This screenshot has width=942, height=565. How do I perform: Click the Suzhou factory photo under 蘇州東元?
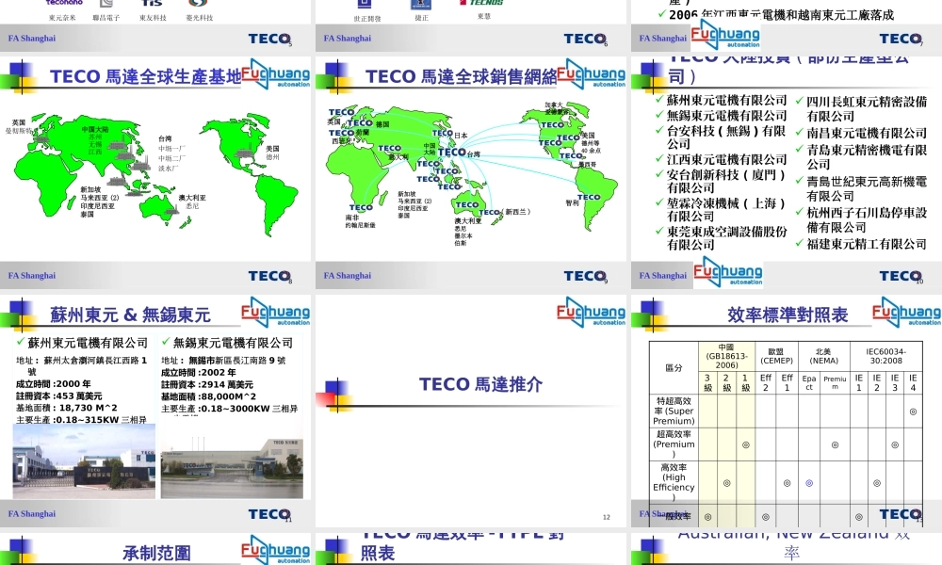84,461
